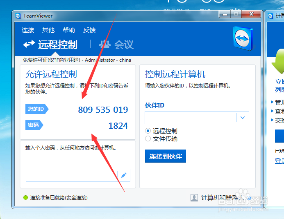Click the 您的ID label tag
The image size is (284, 219).
tap(37, 109)
